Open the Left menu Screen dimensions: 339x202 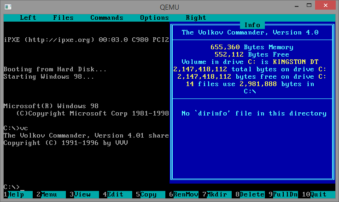(x=28, y=18)
